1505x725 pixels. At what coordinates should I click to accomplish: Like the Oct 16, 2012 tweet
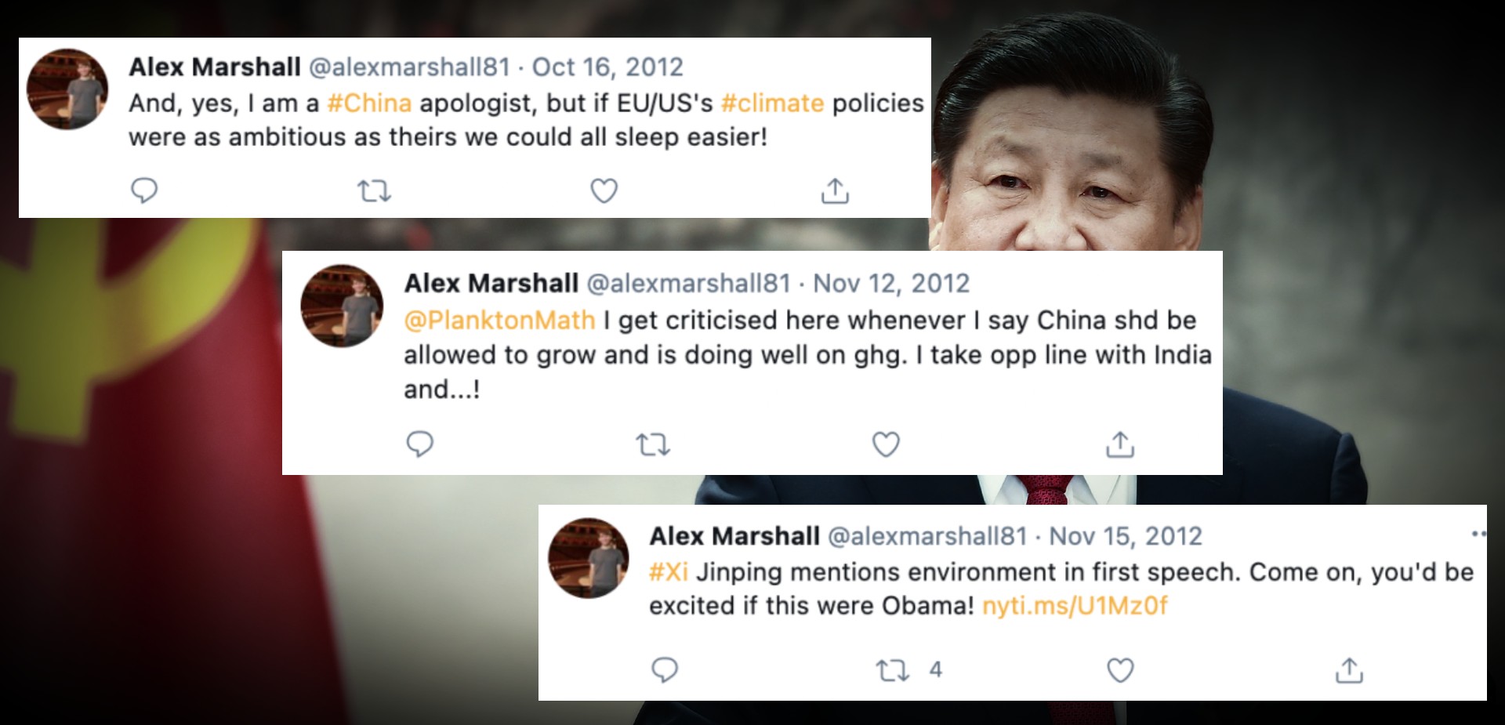click(604, 190)
